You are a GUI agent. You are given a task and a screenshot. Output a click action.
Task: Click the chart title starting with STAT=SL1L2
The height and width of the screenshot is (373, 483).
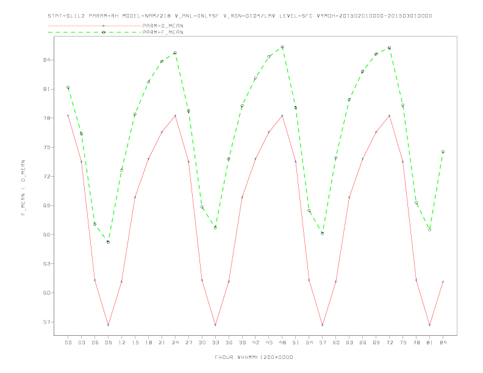tap(240, 16)
